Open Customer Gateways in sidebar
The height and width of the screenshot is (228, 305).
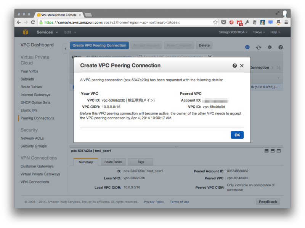point(37,166)
